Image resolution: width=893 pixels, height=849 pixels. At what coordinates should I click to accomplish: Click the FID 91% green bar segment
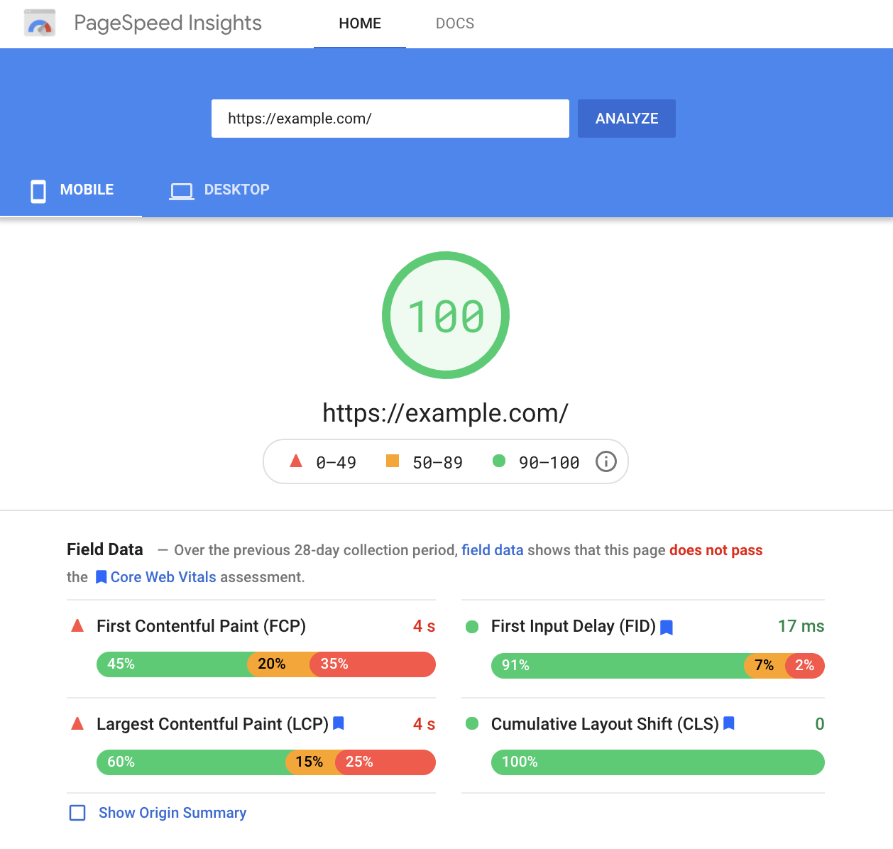(618, 666)
